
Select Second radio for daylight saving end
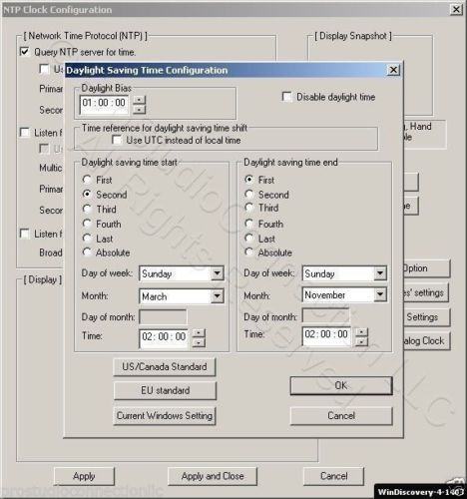[x=249, y=194]
